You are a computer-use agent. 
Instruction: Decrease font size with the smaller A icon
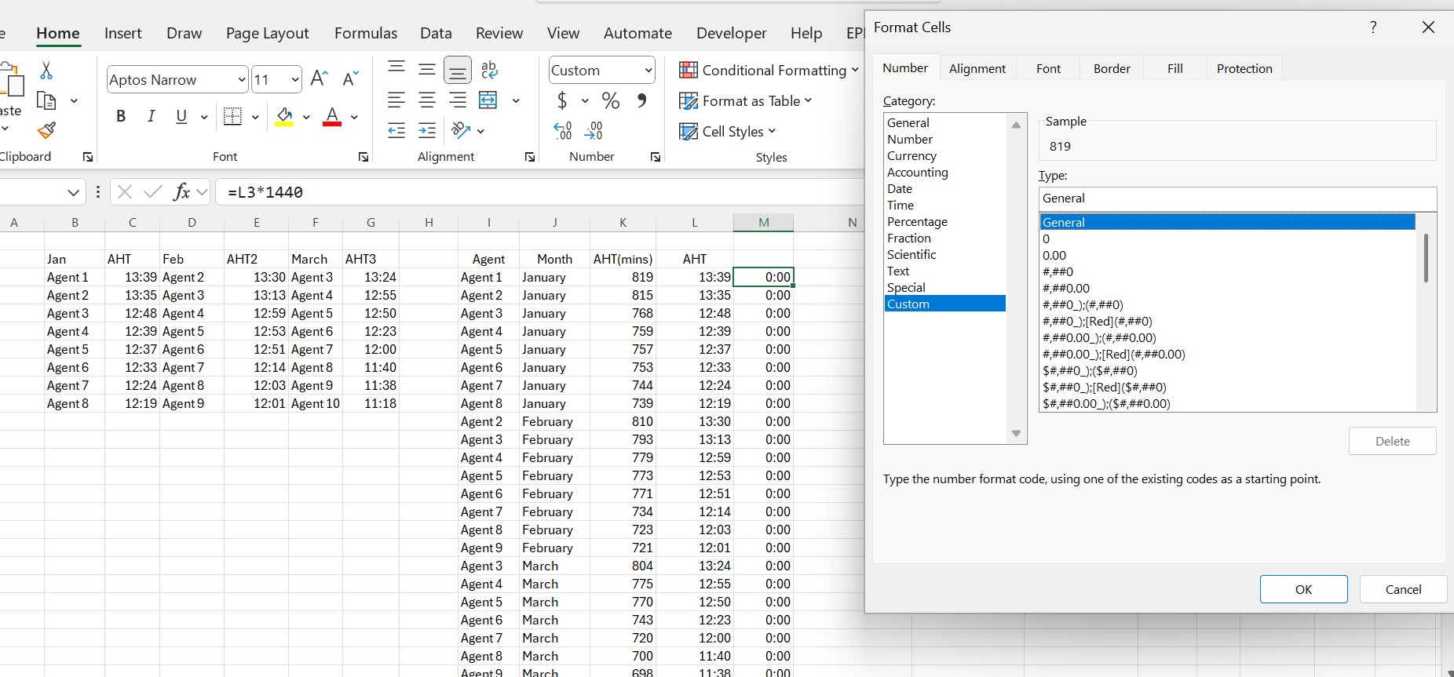click(350, 78)
